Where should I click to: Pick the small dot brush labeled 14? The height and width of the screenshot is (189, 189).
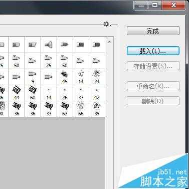pyautogui.click(x=49, y=93)
